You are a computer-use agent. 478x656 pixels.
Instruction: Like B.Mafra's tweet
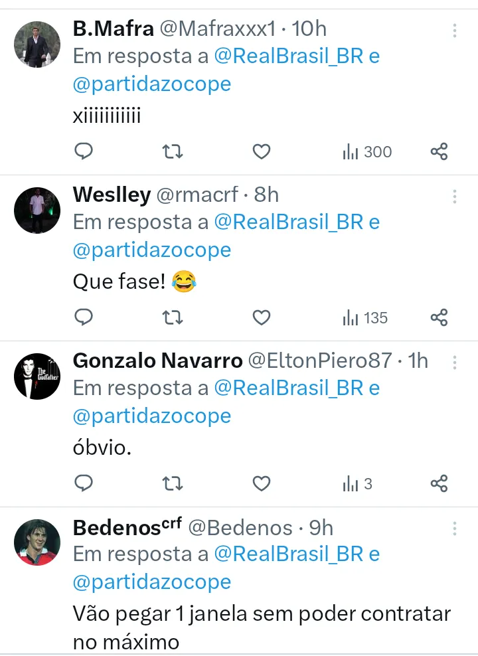pos(262,152)
